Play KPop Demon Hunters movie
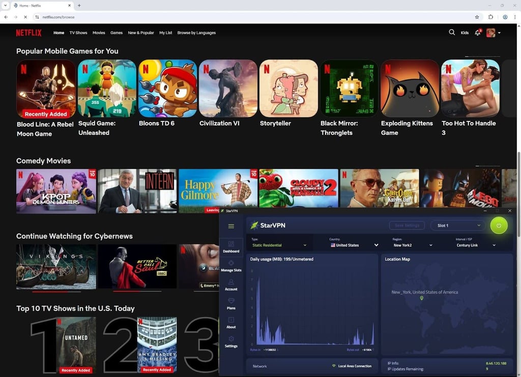This screenshot has width=521, height=377. 56,191
